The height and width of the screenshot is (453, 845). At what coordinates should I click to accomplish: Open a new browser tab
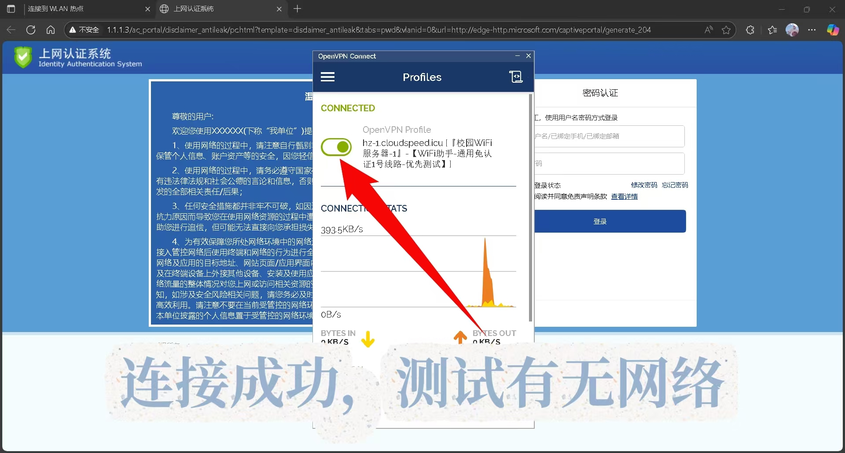[x=298, y=9]
